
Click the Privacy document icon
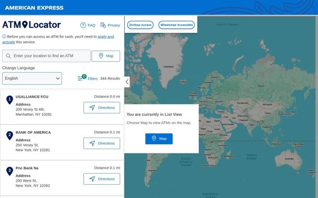click(x=103, y=25)
